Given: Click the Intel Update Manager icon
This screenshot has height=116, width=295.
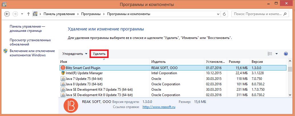Looking at the screenshot, I should point(63,73).
